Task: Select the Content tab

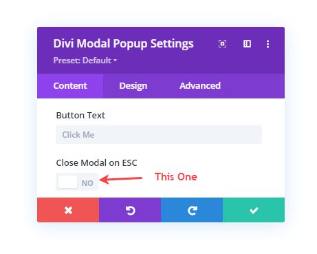Action: 70,86
